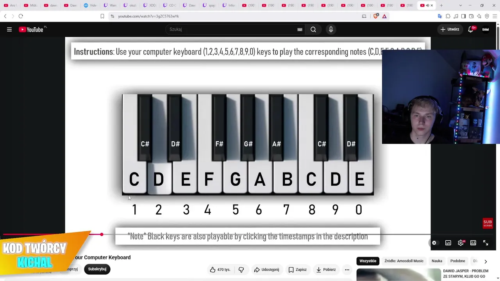Switch to theater mode
Image resolution: width=500 pixels, height=281 pixels.
[x=473, y=243]
